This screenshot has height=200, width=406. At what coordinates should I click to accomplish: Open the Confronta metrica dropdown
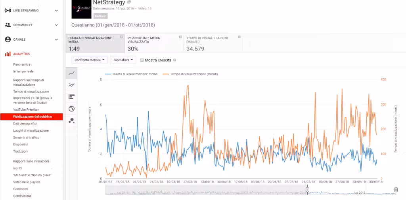coord(90,60)
